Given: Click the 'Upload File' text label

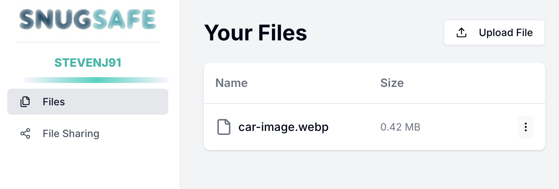Looking at the screenshot, I should click(x=506, y=33).
